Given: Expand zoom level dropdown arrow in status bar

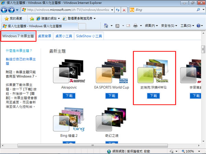Looking at the screenshot, I should (x=199, y=151).
